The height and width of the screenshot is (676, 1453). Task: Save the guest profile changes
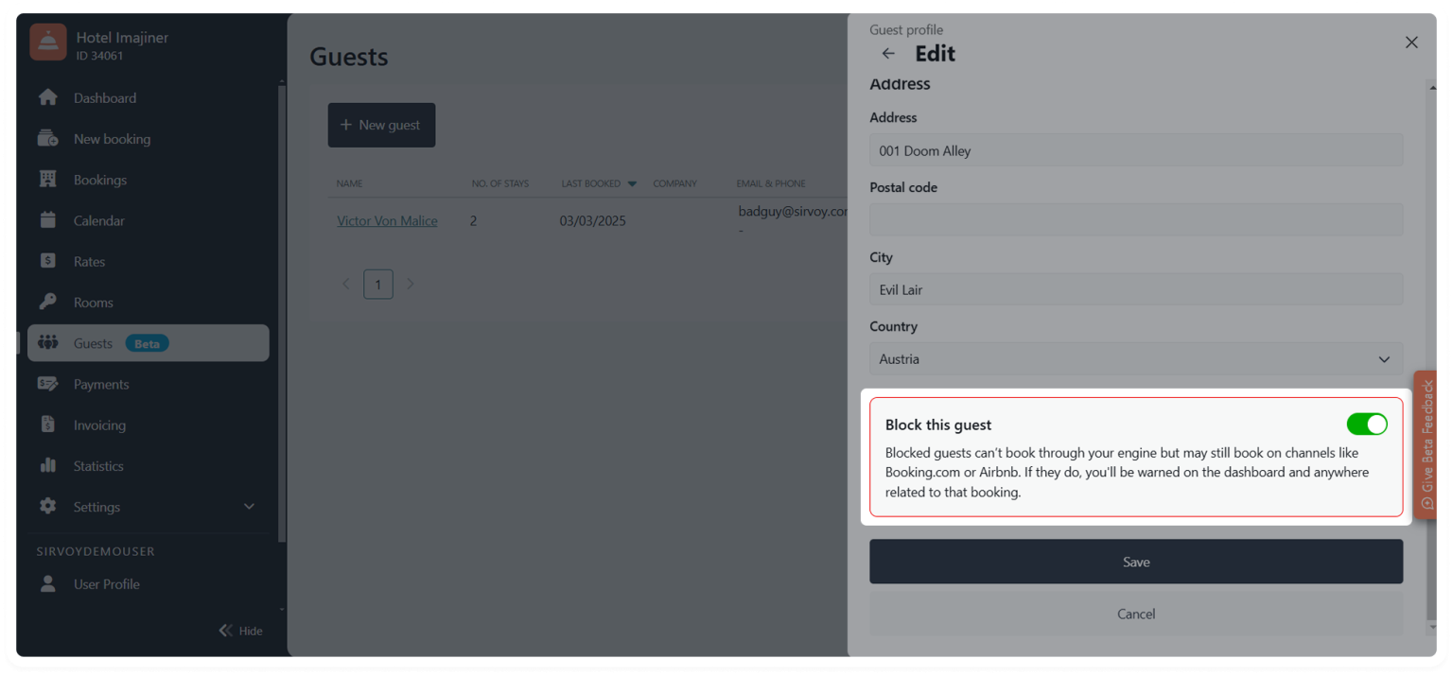click(1135, 561)
